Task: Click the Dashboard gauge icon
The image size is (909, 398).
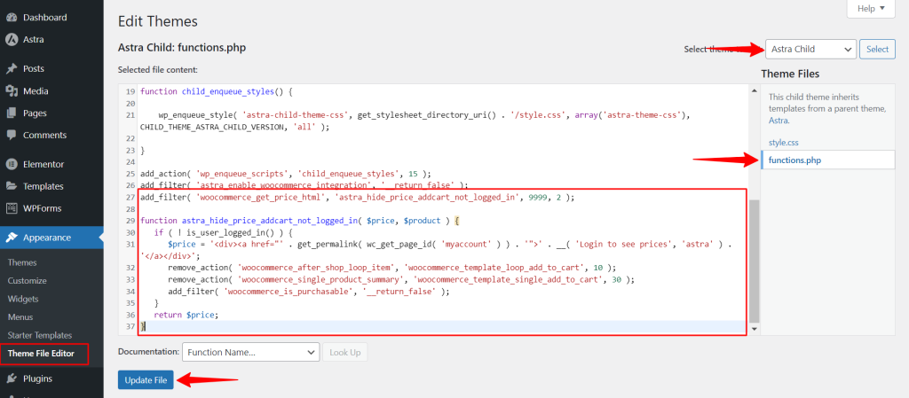Action: click(x=11, y=18)
